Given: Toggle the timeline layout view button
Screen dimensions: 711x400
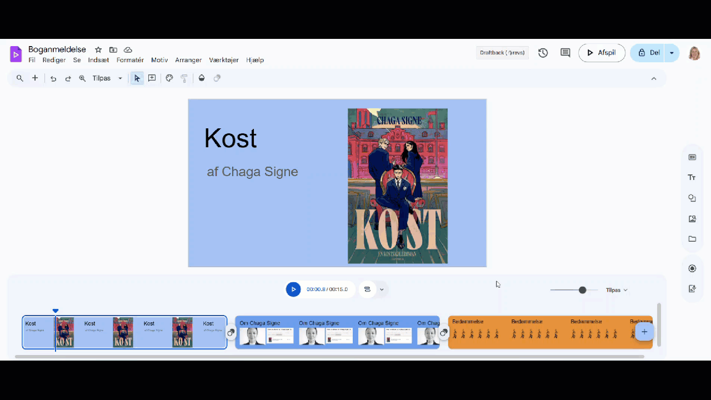Looking at the screenshot, I should click(x=367, y=289).
